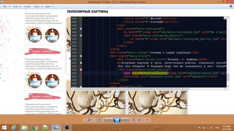This screenshot has width=234, height=131.
Task: Open the volume speaker tray icon
Action: point(211,128)
